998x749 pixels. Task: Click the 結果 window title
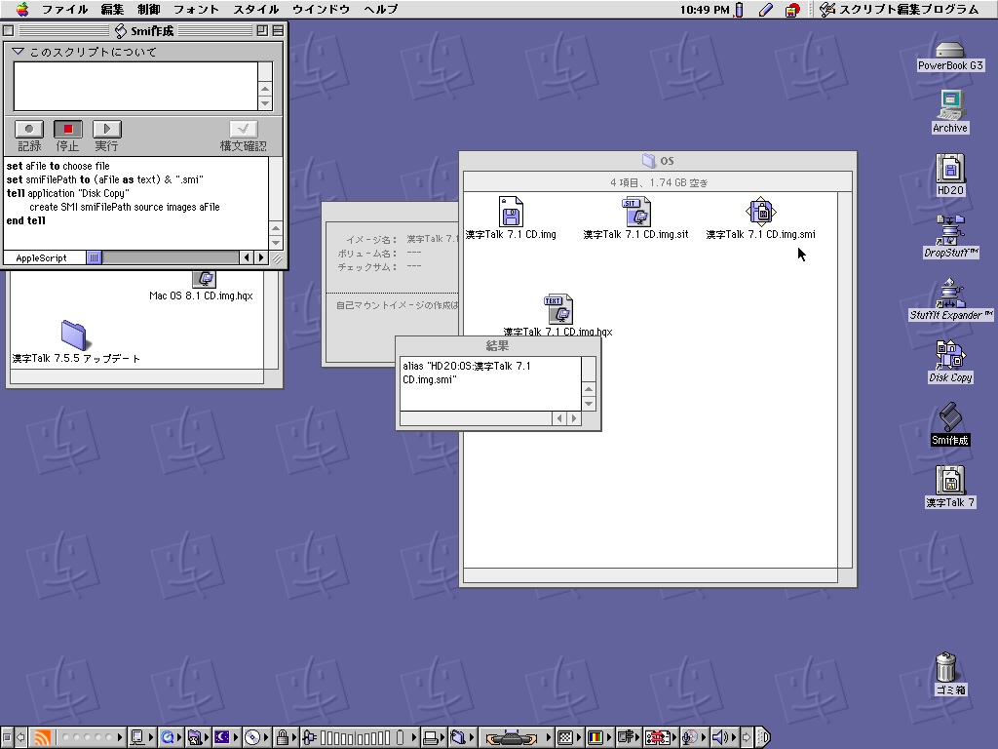pos(497,345)
